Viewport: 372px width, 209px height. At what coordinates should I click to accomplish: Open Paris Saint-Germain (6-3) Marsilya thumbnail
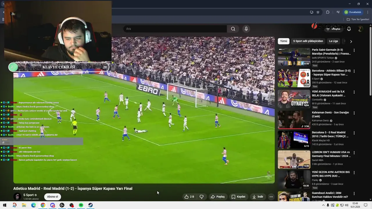coord(294,57)
